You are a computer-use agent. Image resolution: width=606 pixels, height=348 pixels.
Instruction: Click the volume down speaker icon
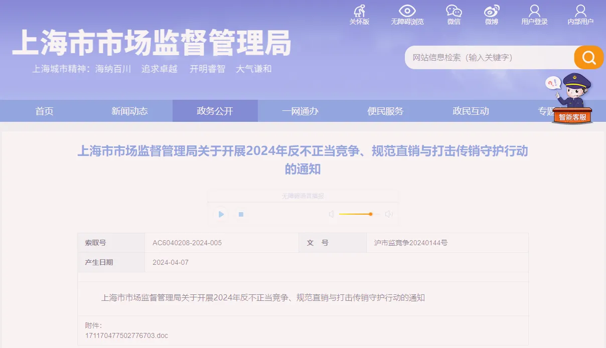(332, 214)
